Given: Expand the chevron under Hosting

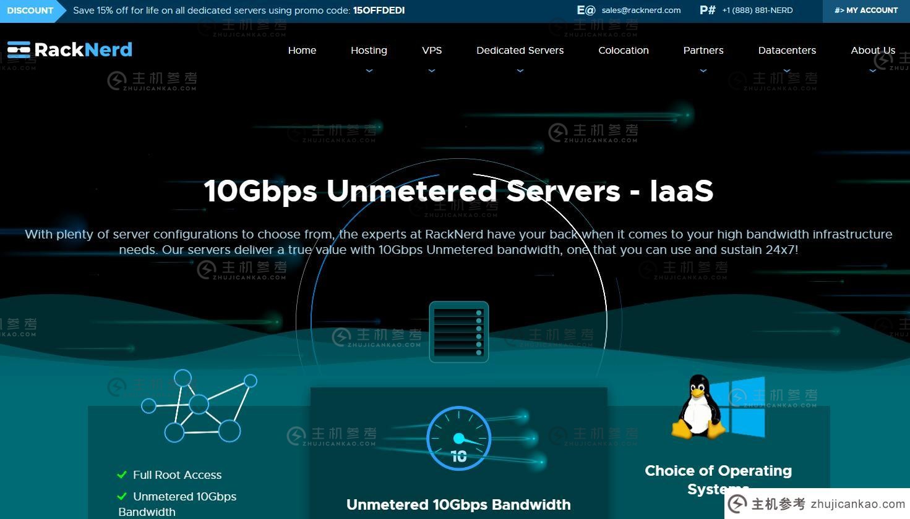Looking at the screenshot, I should click(369, 70).
